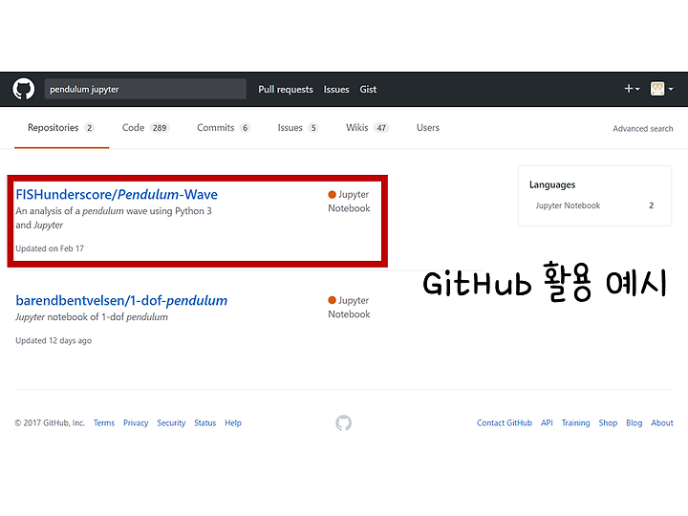688x516 pixels.
Task: Switch to the Commits results tab
Action: (224, 128)
